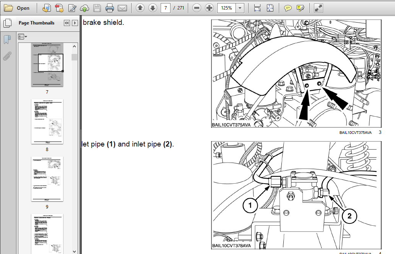The image size is (395, 254).
Task: Collapse the thumbnails panel with double arrow
Action: [67, 23]
